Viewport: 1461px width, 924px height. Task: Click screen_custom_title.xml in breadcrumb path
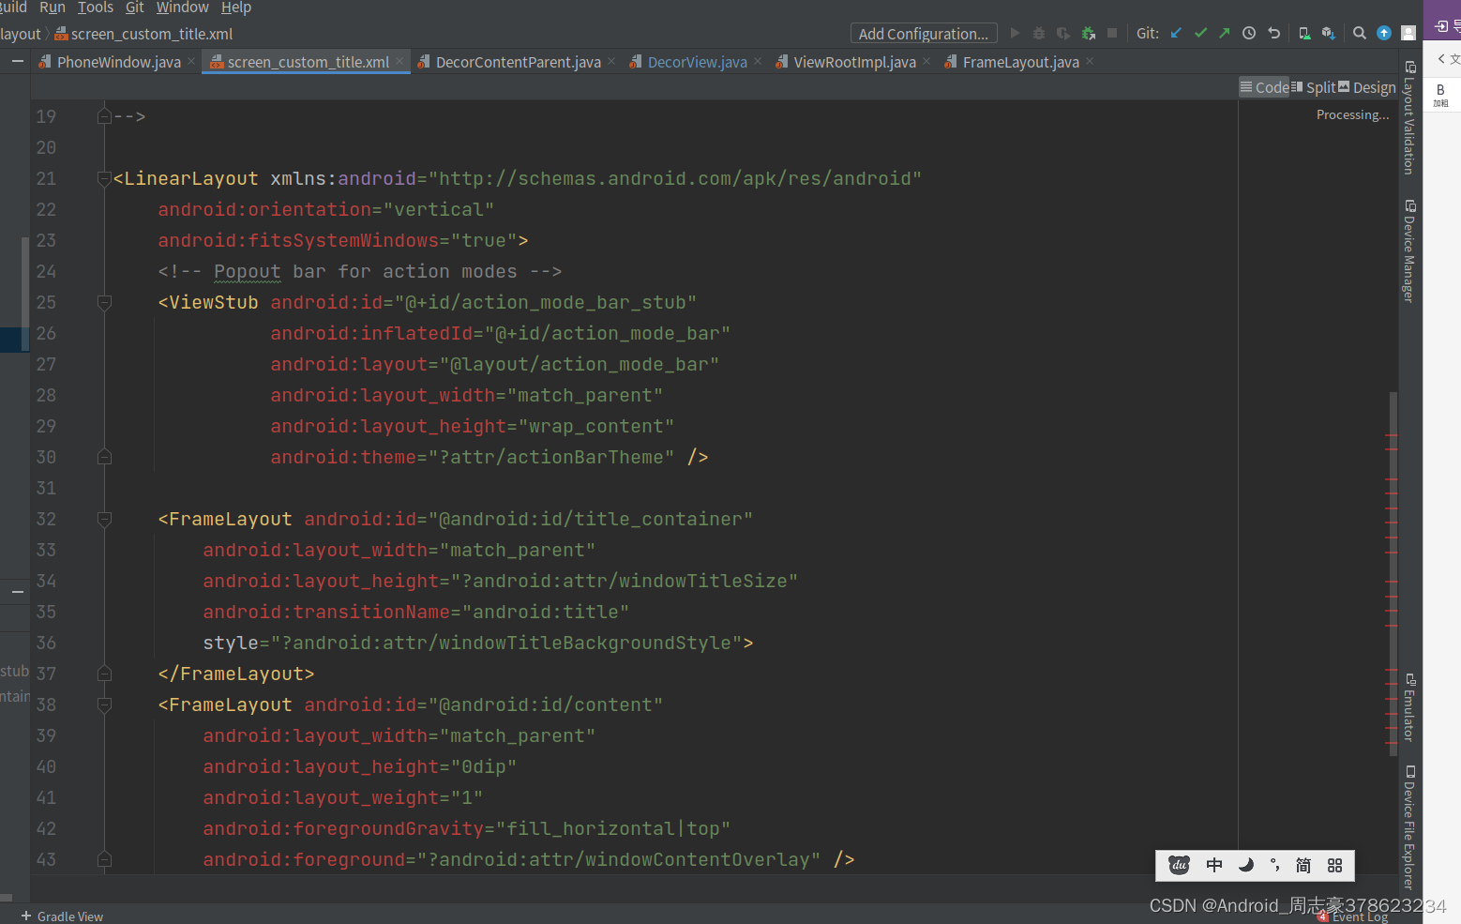coord(143,34)
